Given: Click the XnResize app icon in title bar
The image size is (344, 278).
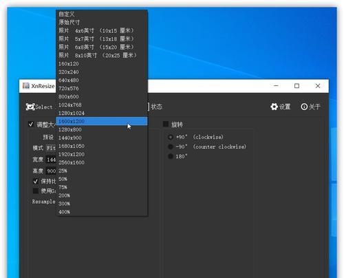Looking at the screenshot, I should click(26, 86).
